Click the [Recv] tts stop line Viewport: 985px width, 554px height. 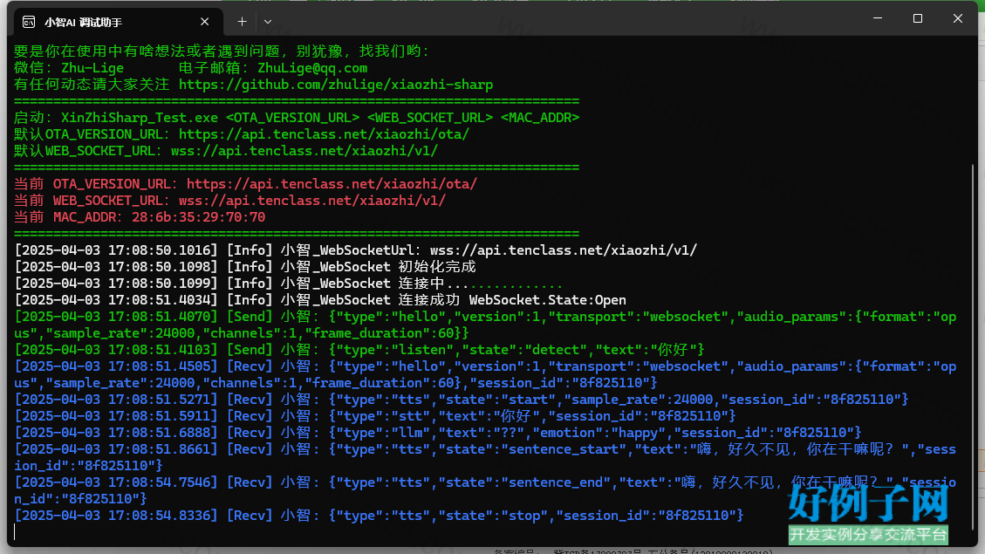[379, 515]
